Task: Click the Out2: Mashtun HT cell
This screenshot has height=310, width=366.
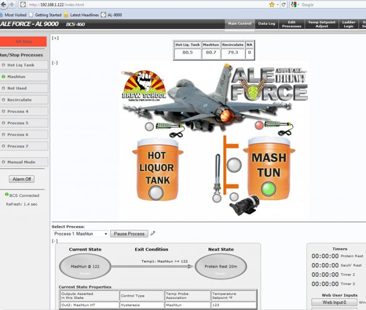Action: click(89, 305)
